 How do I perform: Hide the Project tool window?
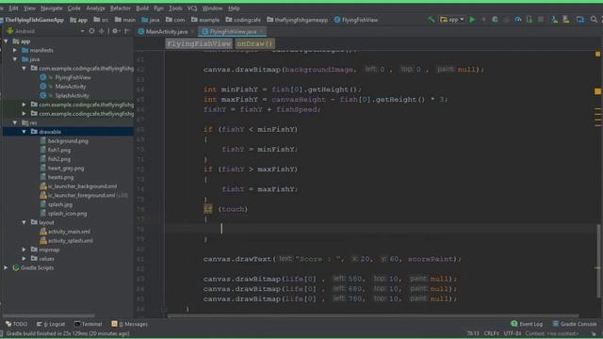(126, 31)
